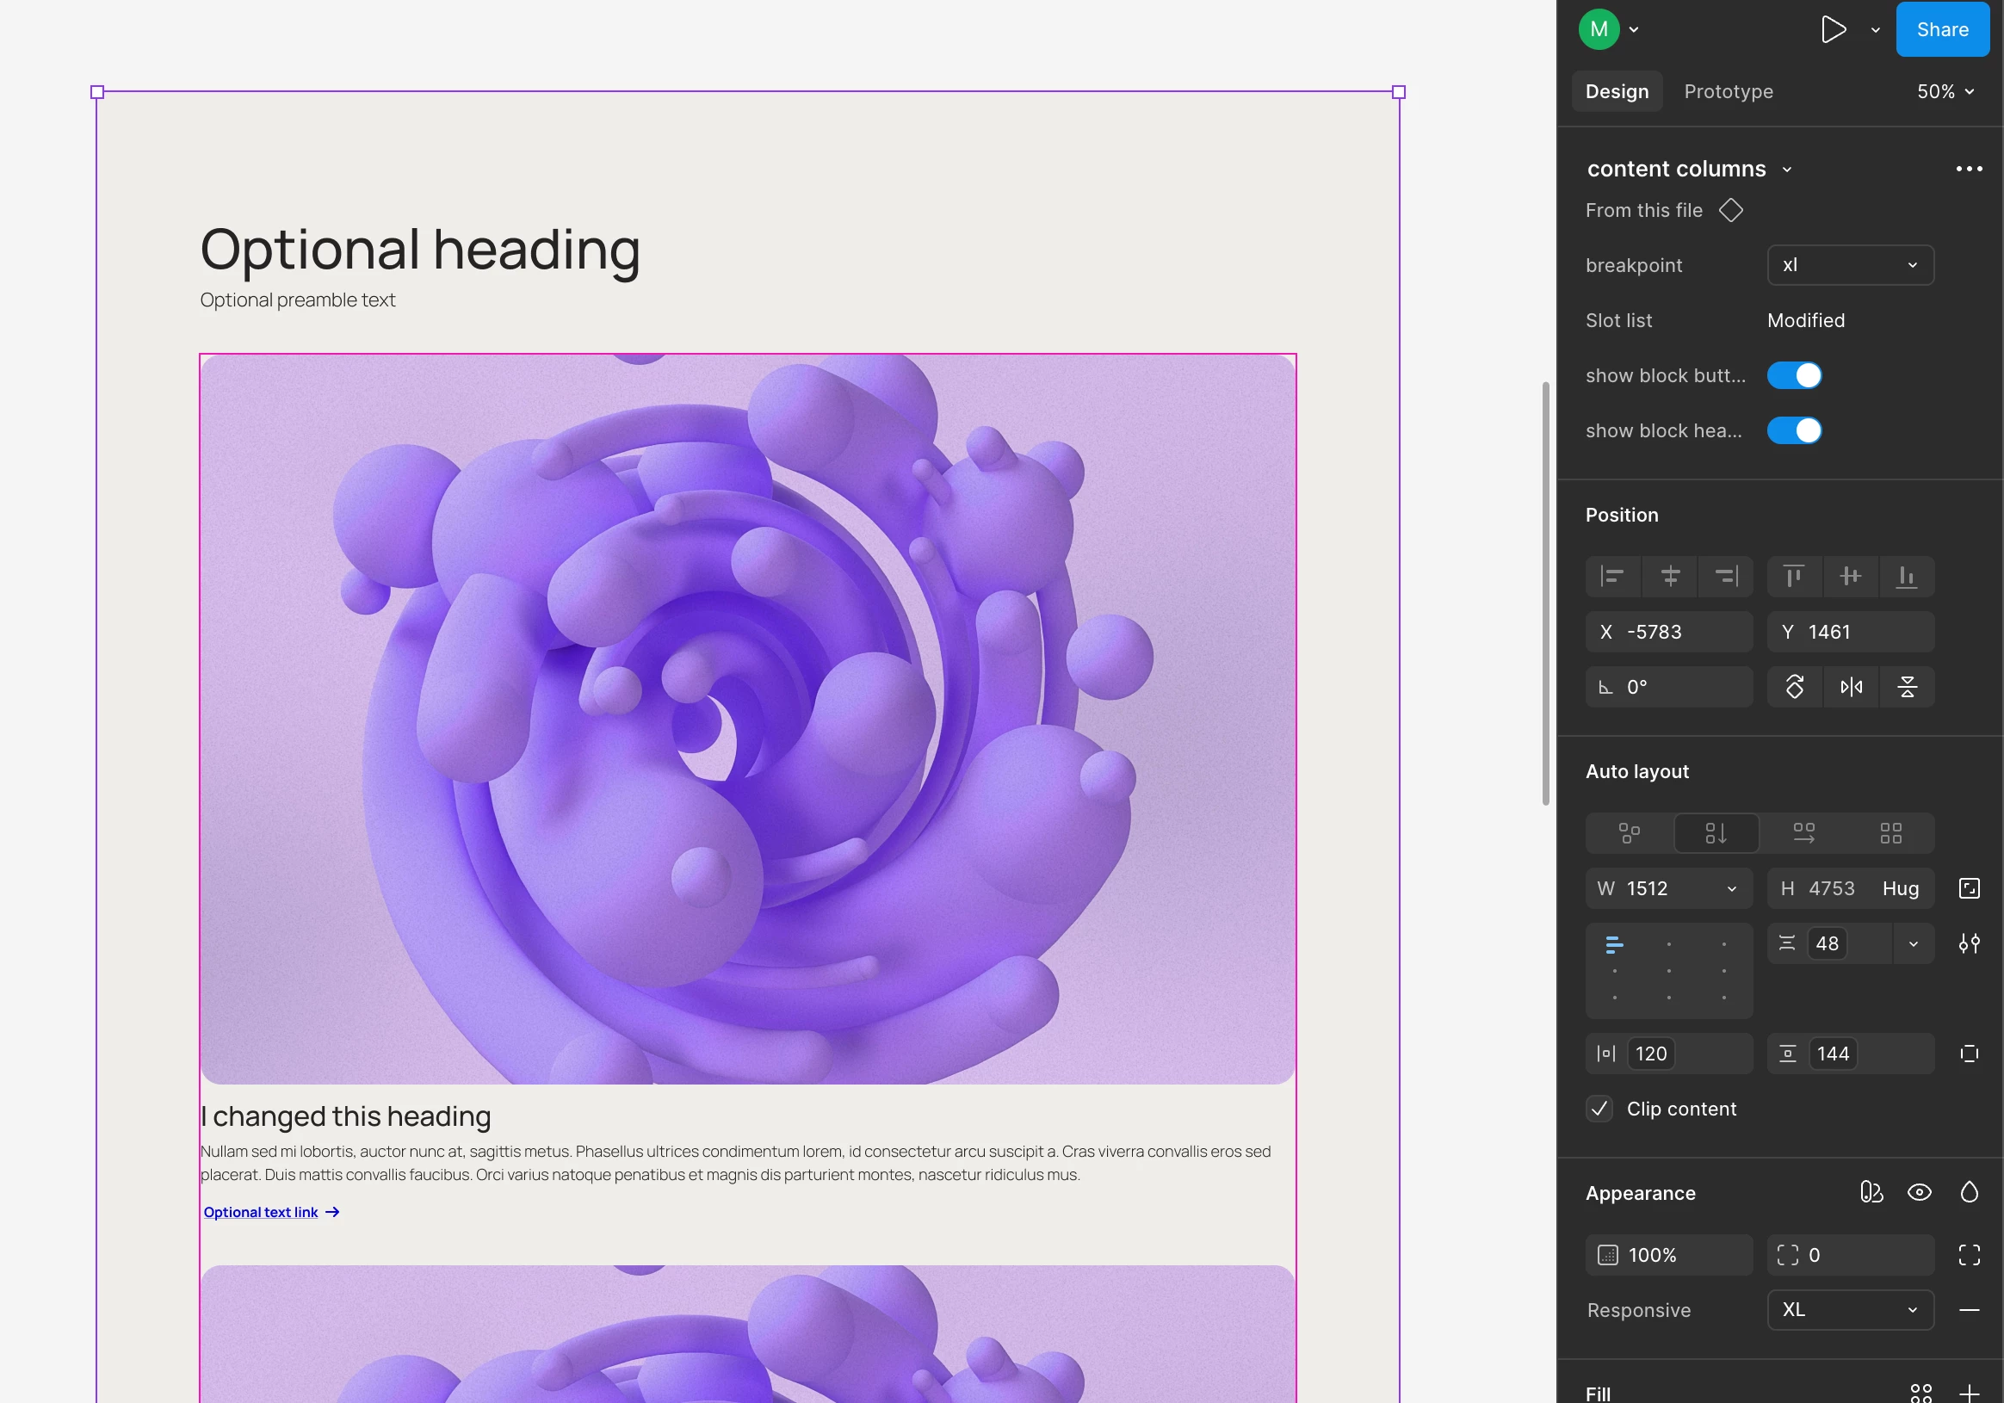Open the Responsive XL dropdown
This screenshot has height=1403, width=2004.
1850,1310
